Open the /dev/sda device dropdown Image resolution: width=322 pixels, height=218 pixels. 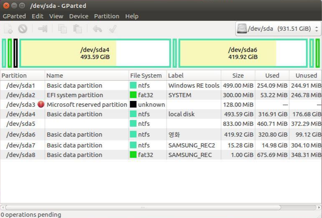278,29
